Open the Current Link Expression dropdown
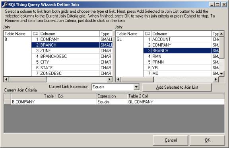The height and width of the screenshot is (148, 229). point(136,87)
